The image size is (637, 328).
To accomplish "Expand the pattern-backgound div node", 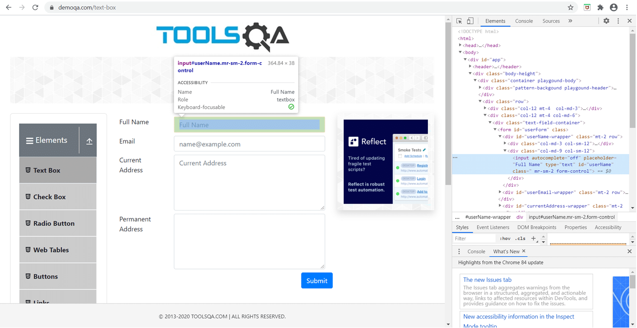I will pos(480,88).
